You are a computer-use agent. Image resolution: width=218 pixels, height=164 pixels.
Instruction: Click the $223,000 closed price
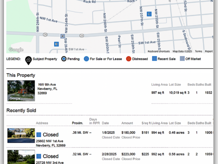[129, 154]
